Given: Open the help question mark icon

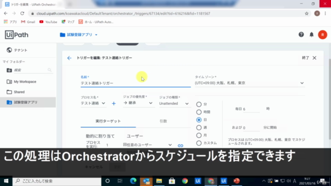Looking at the screenshot, I should 301,35.
